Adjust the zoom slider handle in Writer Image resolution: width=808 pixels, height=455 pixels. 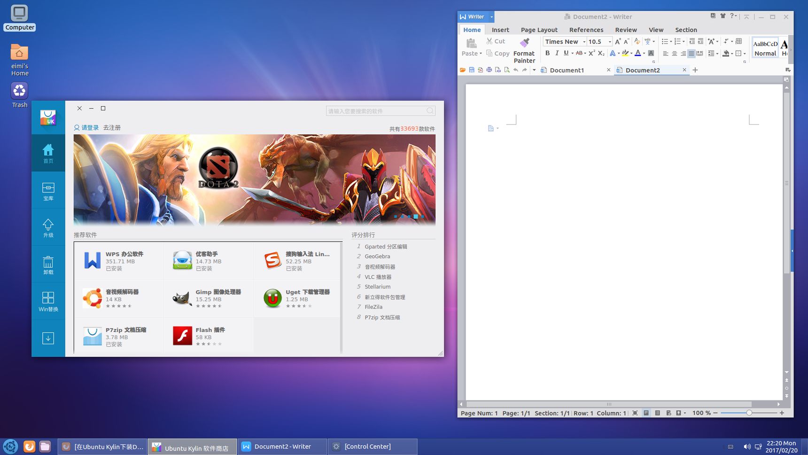[749, 413]
